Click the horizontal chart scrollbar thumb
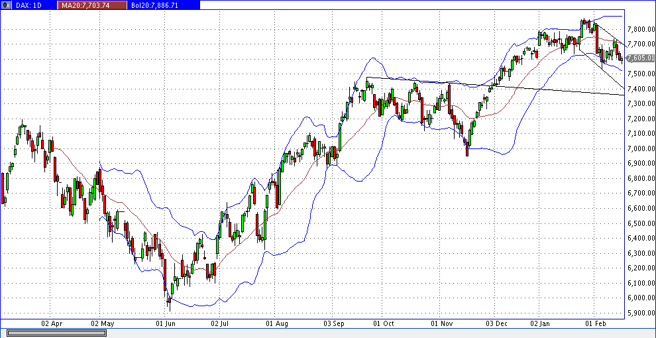The width and height of the screenshot is (656, 338). click(56, 333)
